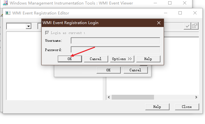Click the properties icon next to the checkmark

point(195,26)
